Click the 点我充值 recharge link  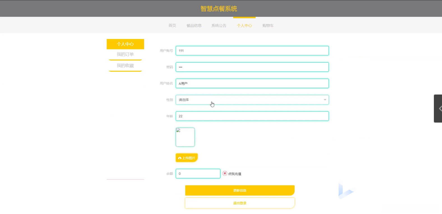(235, 174)
